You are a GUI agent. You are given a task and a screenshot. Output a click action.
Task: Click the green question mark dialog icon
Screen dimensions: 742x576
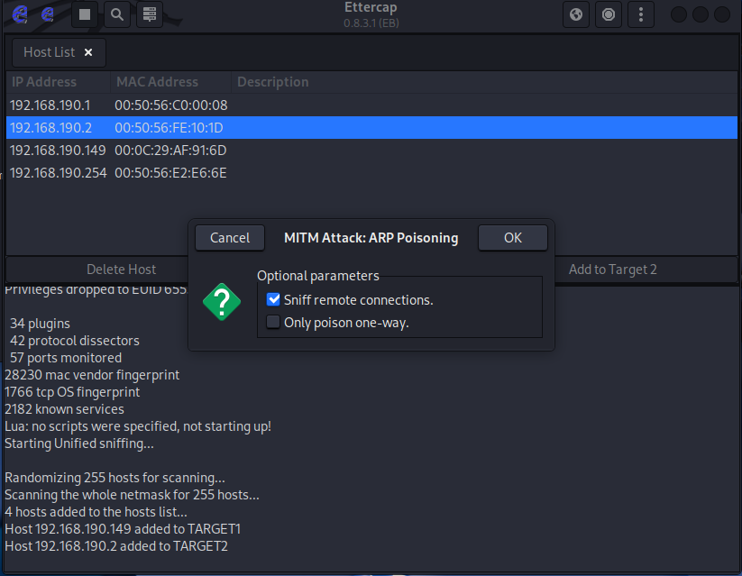coord(222,302)
